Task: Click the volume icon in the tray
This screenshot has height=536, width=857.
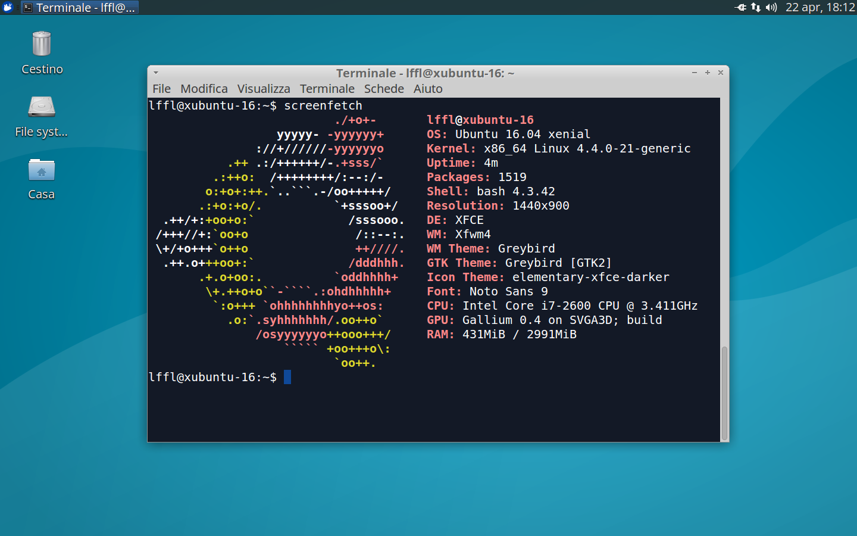Action: coord(771,7)
